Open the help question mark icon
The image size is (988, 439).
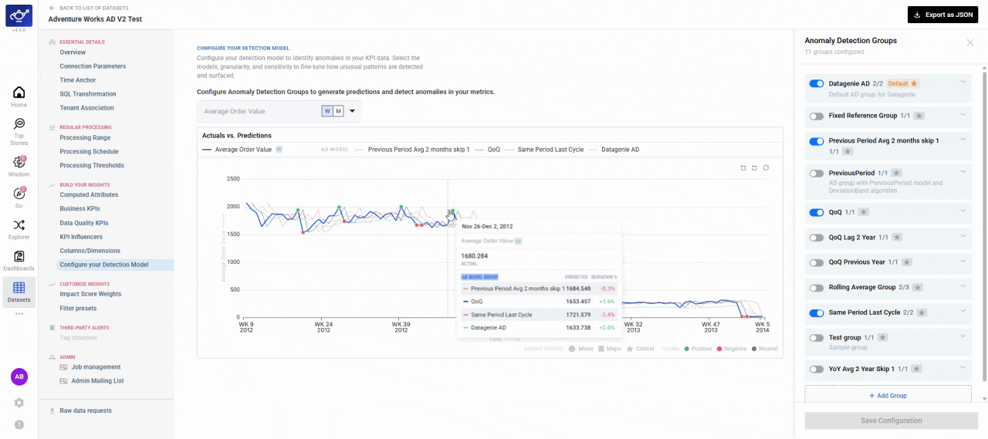(x=19, y=424)
